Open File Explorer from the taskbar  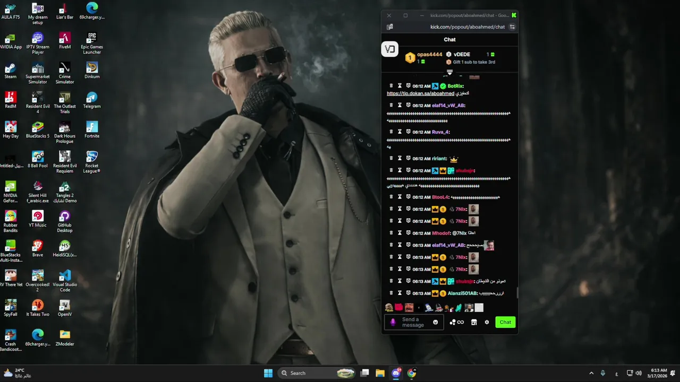pos(380,373)
